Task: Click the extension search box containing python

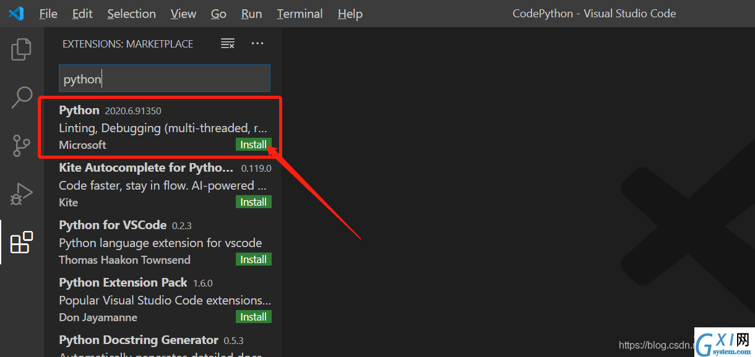Action: pyautogui.click(x=165, y=79)
